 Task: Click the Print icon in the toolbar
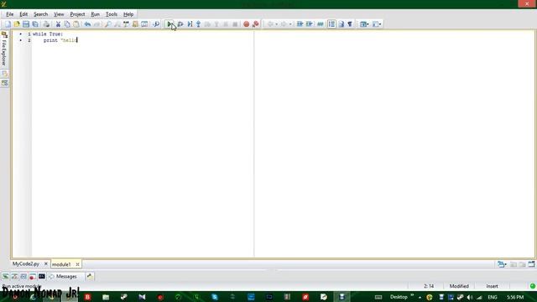pyautogui.click(x=46, y=24)
